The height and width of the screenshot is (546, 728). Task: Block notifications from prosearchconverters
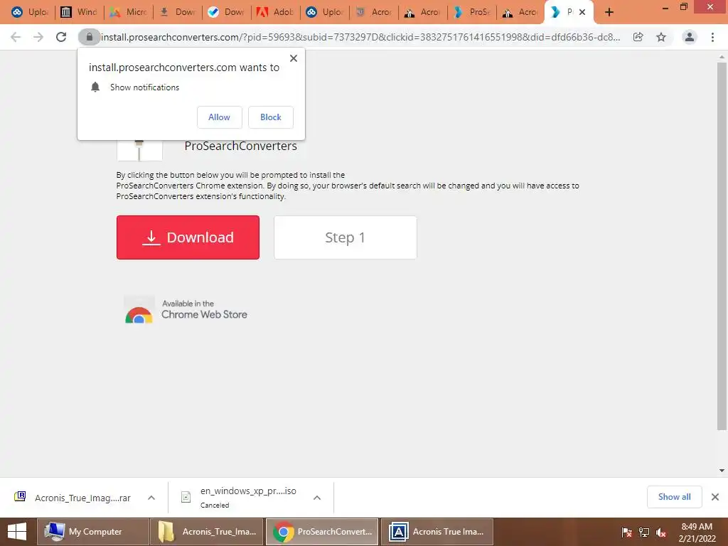[271, 117]
